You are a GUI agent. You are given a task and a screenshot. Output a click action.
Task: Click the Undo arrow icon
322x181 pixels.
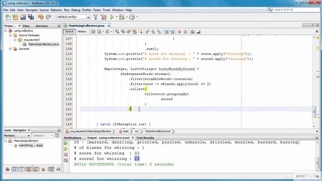(x=41, y=17)
